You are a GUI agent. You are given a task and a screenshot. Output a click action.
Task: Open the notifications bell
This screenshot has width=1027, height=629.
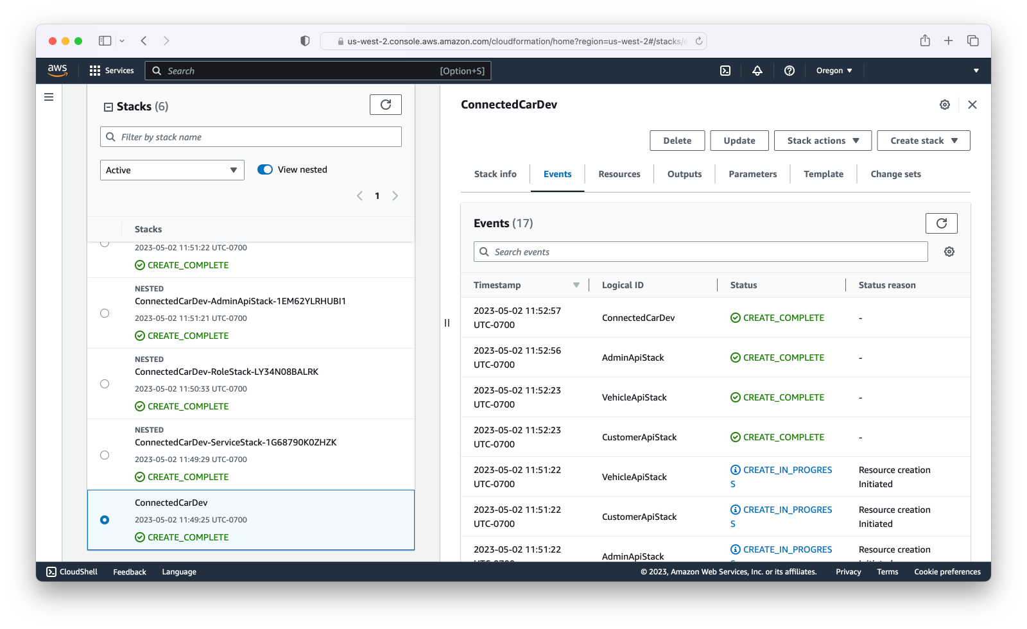coord(757,71)
